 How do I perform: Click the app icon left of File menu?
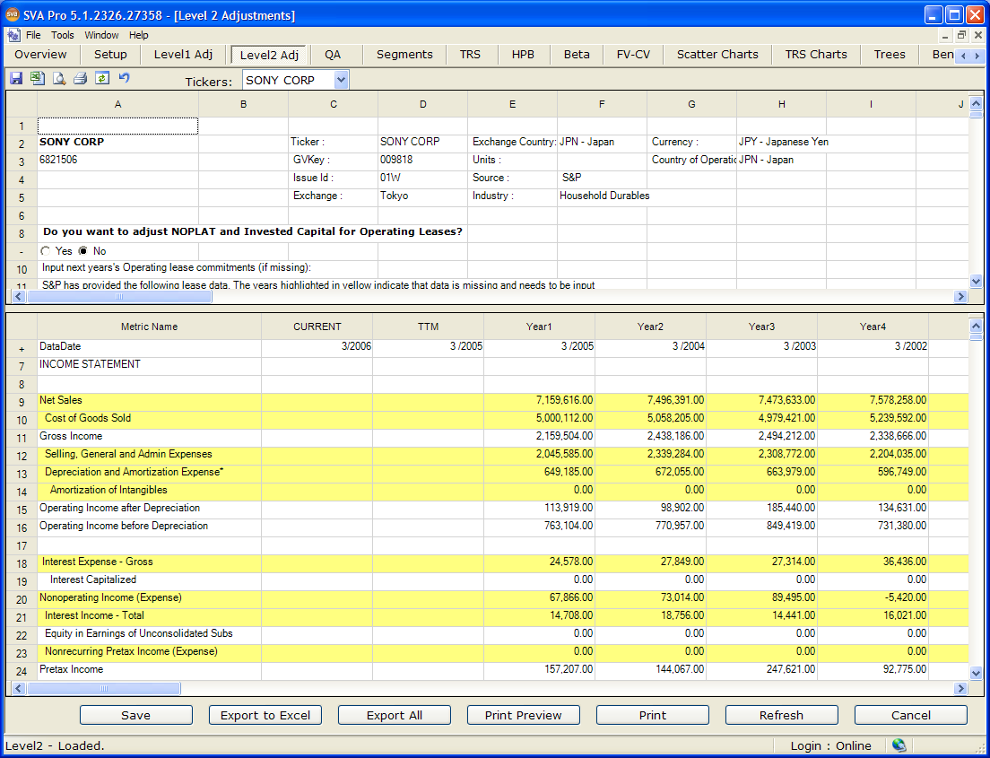coord(13,35)
